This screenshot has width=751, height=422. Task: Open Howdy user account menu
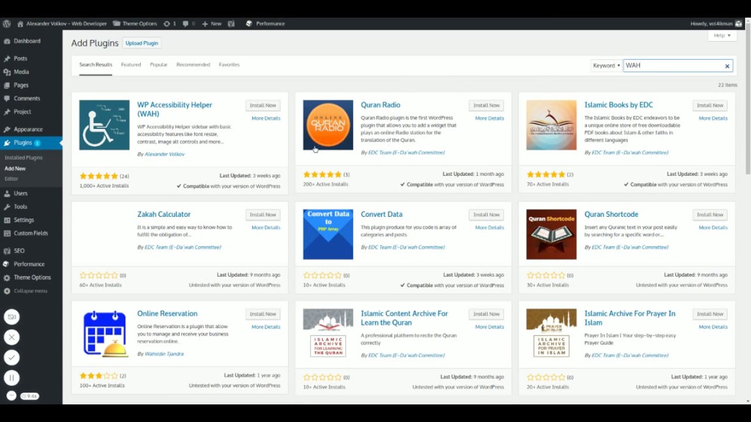pos(716,23)
